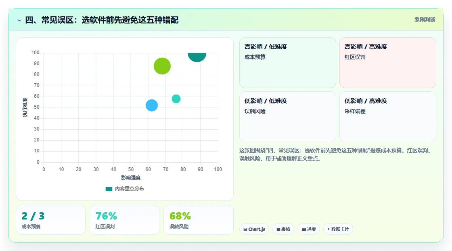Click the icon inside 进度 tag
The height and width of the screenshot is (251, 452).
304,229
